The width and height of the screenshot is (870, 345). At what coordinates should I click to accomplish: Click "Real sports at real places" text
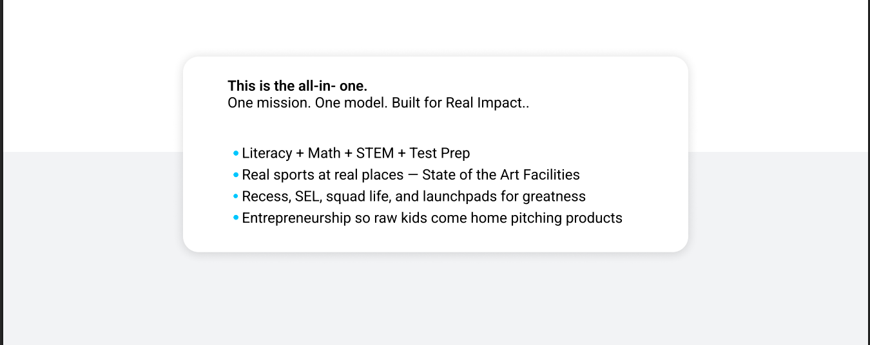pos(322,175)
